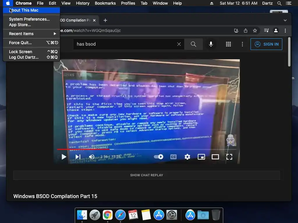Click the address bar URL
This screenshot has width=298, height=223.
pyautogui.click(x=90, y=30)
